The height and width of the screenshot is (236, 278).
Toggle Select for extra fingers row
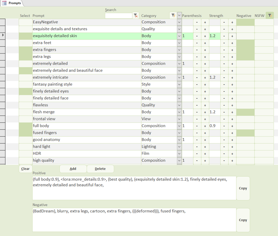point(25,50)
